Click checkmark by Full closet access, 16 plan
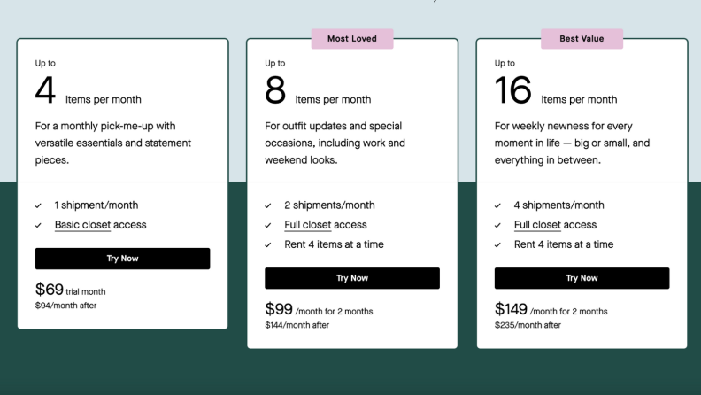This screenshot has width=701, height=395. click(x=497, y=226)
